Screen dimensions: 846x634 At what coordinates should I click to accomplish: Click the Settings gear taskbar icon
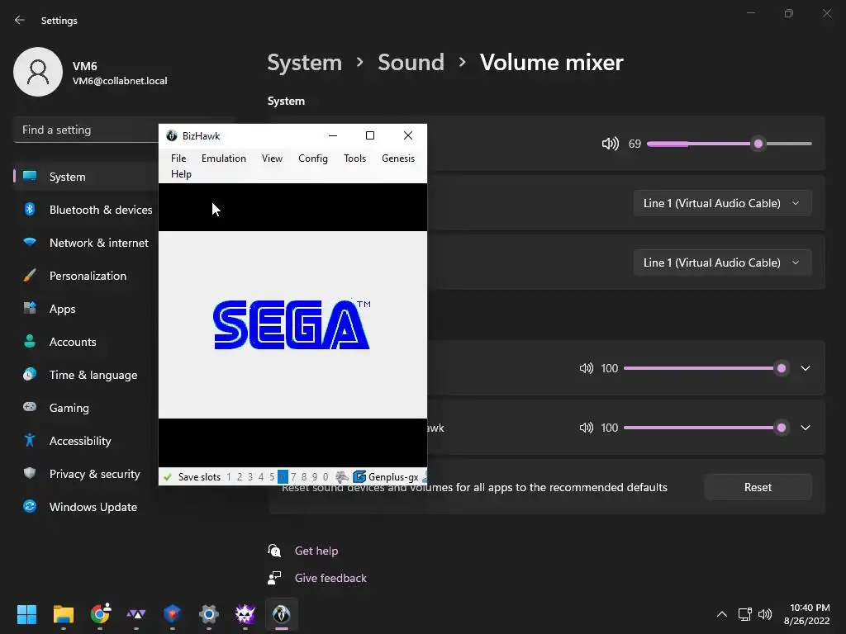pos(209,614)
